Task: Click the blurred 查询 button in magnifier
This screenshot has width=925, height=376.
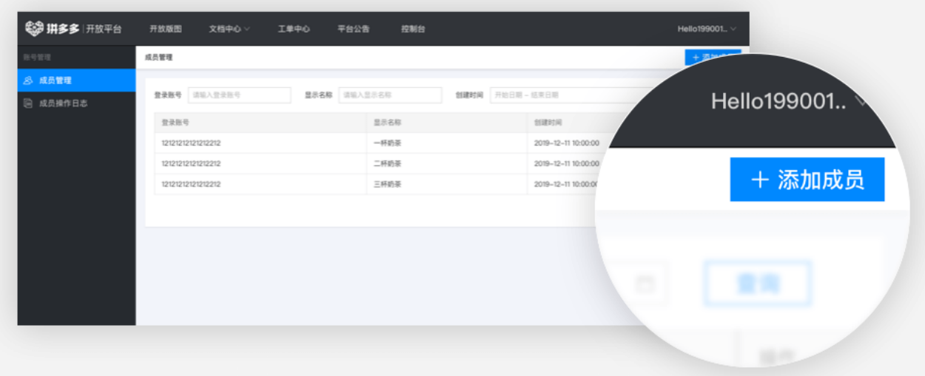Action: point(757,284)
